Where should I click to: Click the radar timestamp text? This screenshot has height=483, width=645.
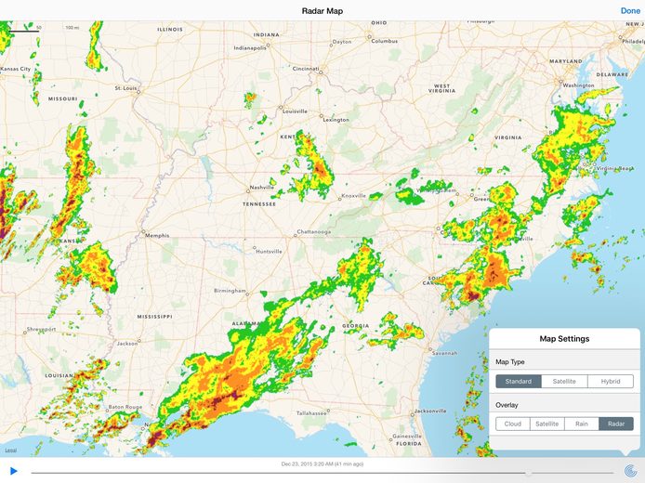[x=322, y=464]
